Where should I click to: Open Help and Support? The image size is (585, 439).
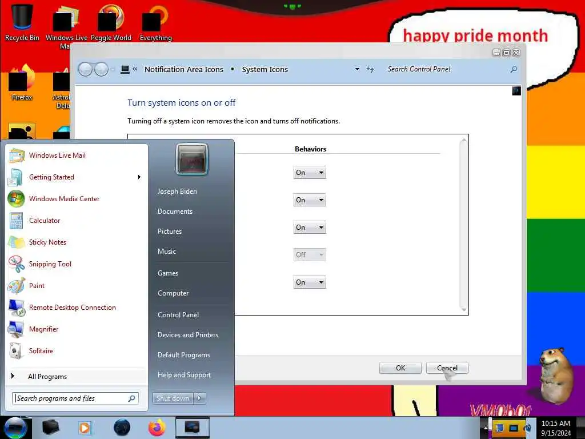184,375
